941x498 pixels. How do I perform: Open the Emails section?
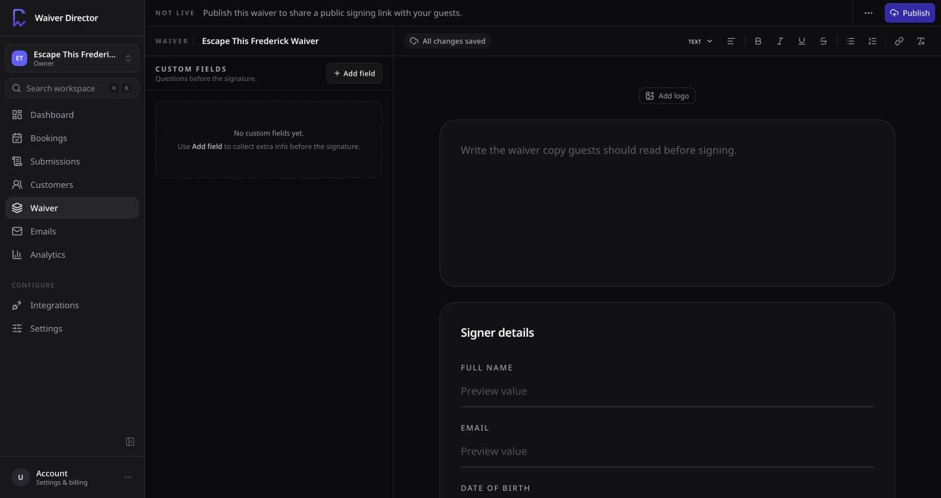[x=72, y=231]
